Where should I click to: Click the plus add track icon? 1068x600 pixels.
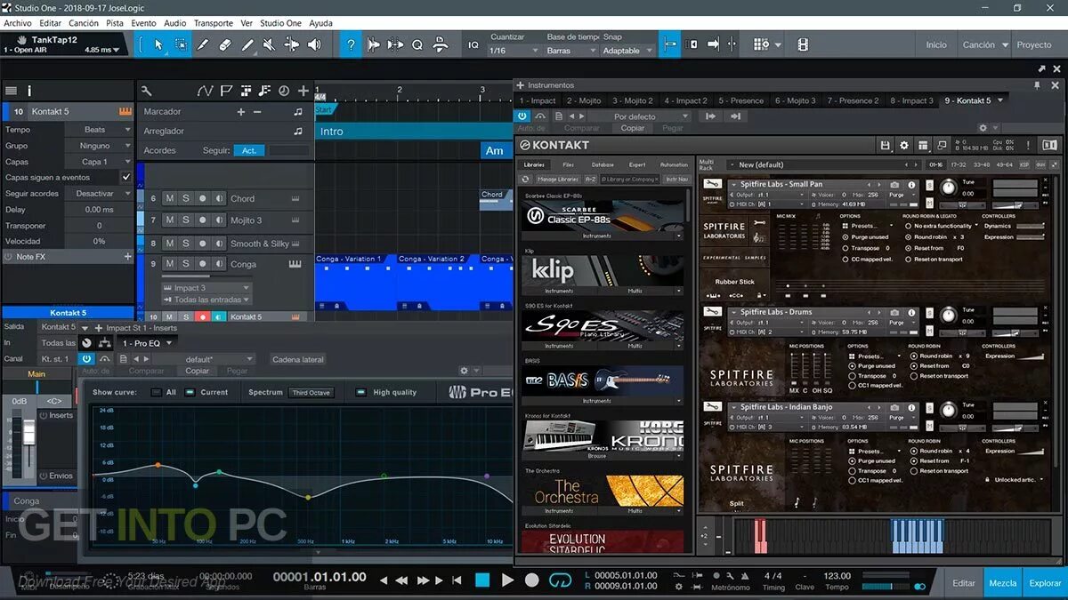coord(303,90)
